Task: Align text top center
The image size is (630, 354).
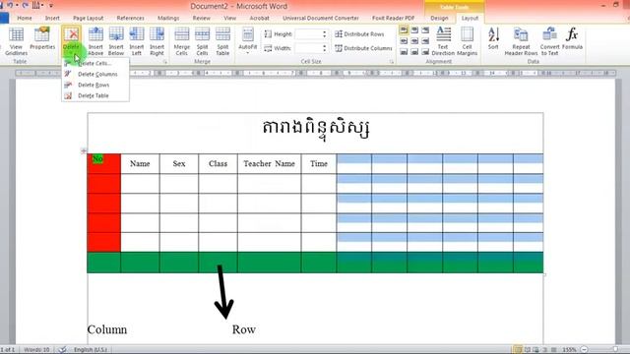Action: pyautogui.click(x=414, y=30)
